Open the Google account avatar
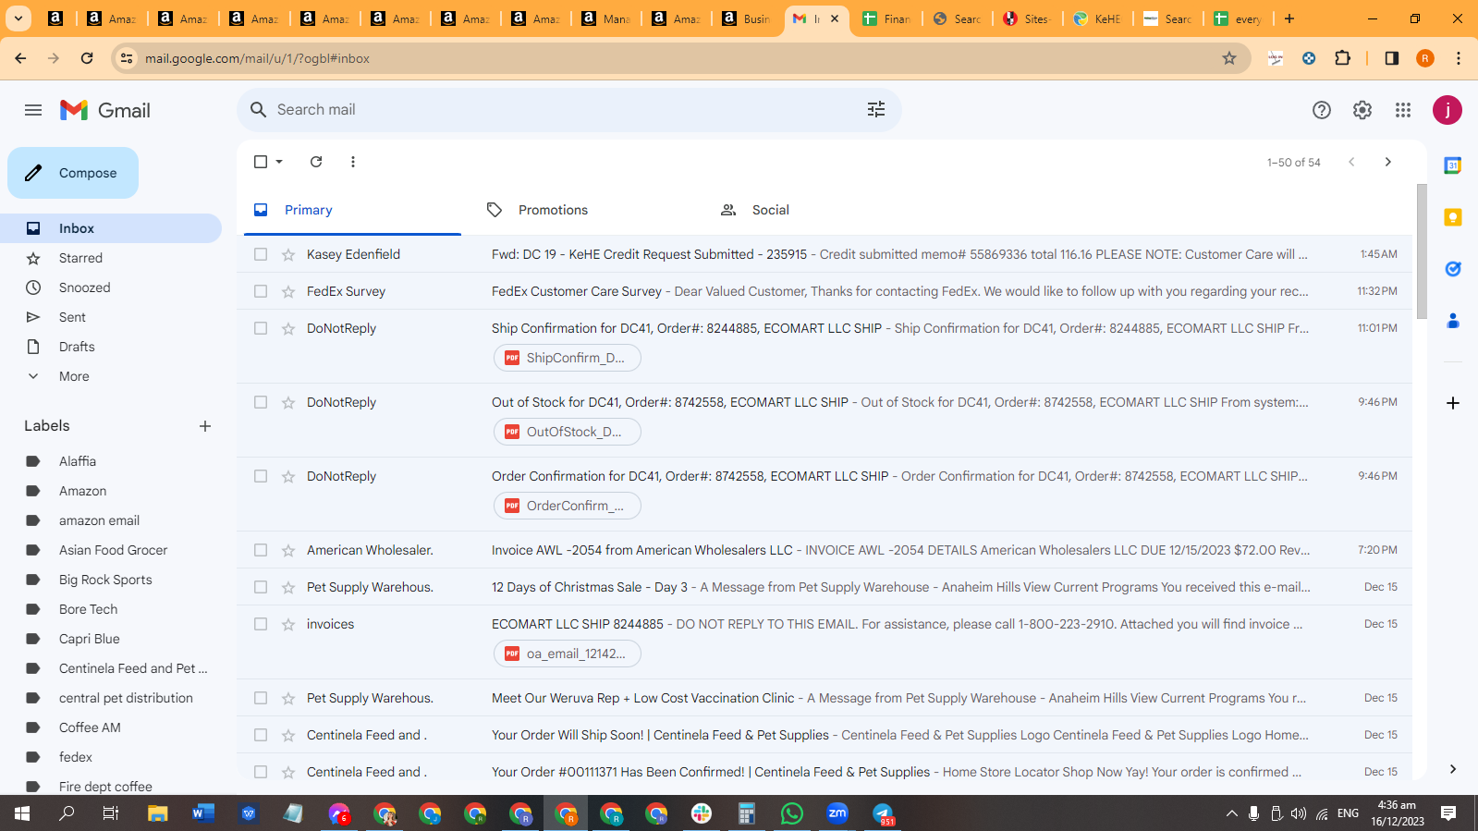The image size is (1478, 831). (1447, 110)
